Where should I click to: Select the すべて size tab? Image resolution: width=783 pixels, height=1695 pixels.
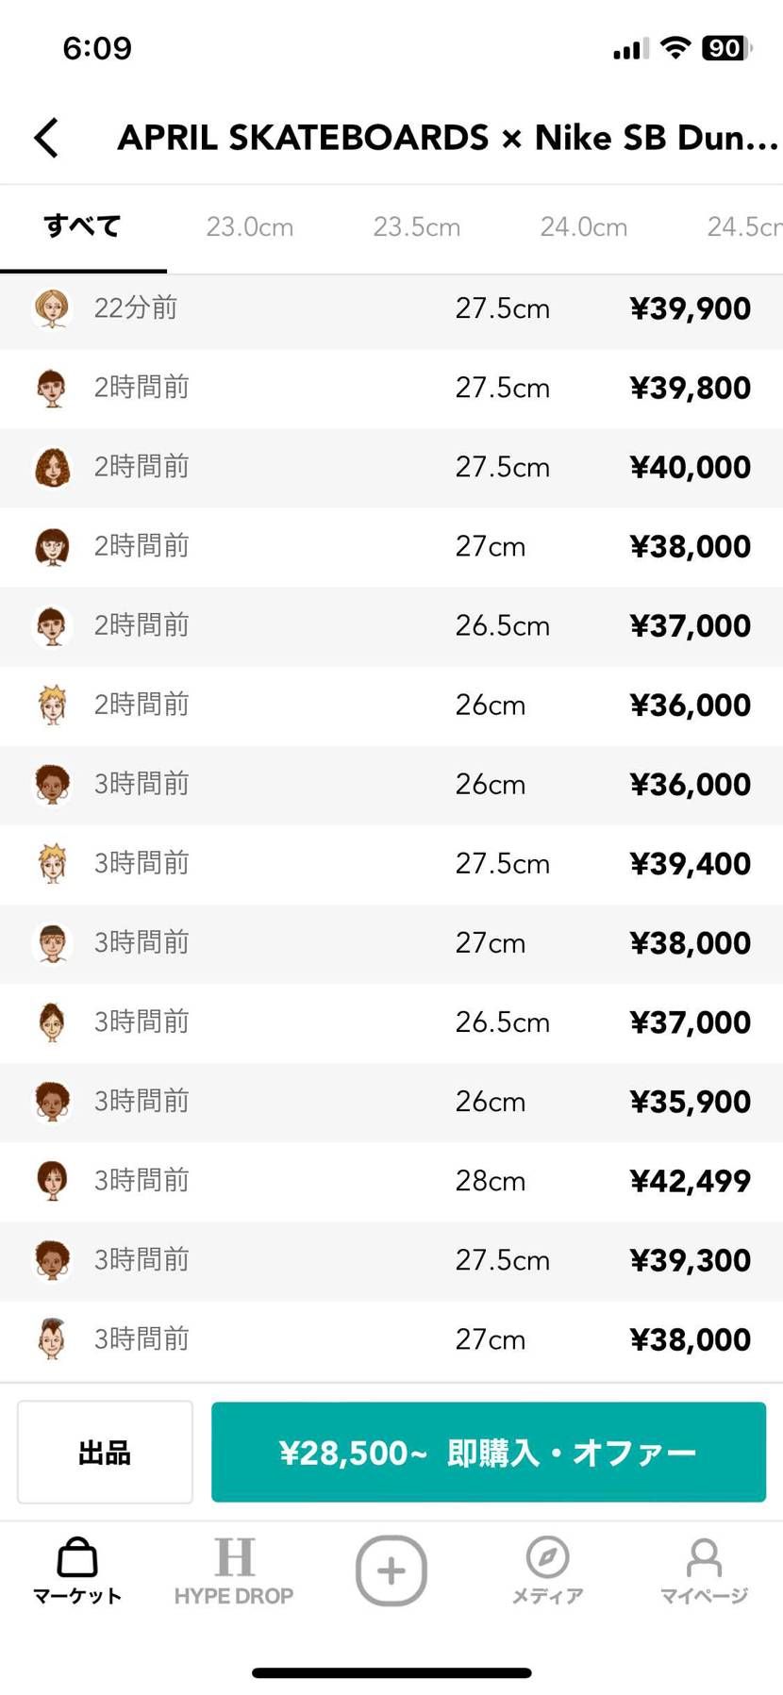[83, 226]
